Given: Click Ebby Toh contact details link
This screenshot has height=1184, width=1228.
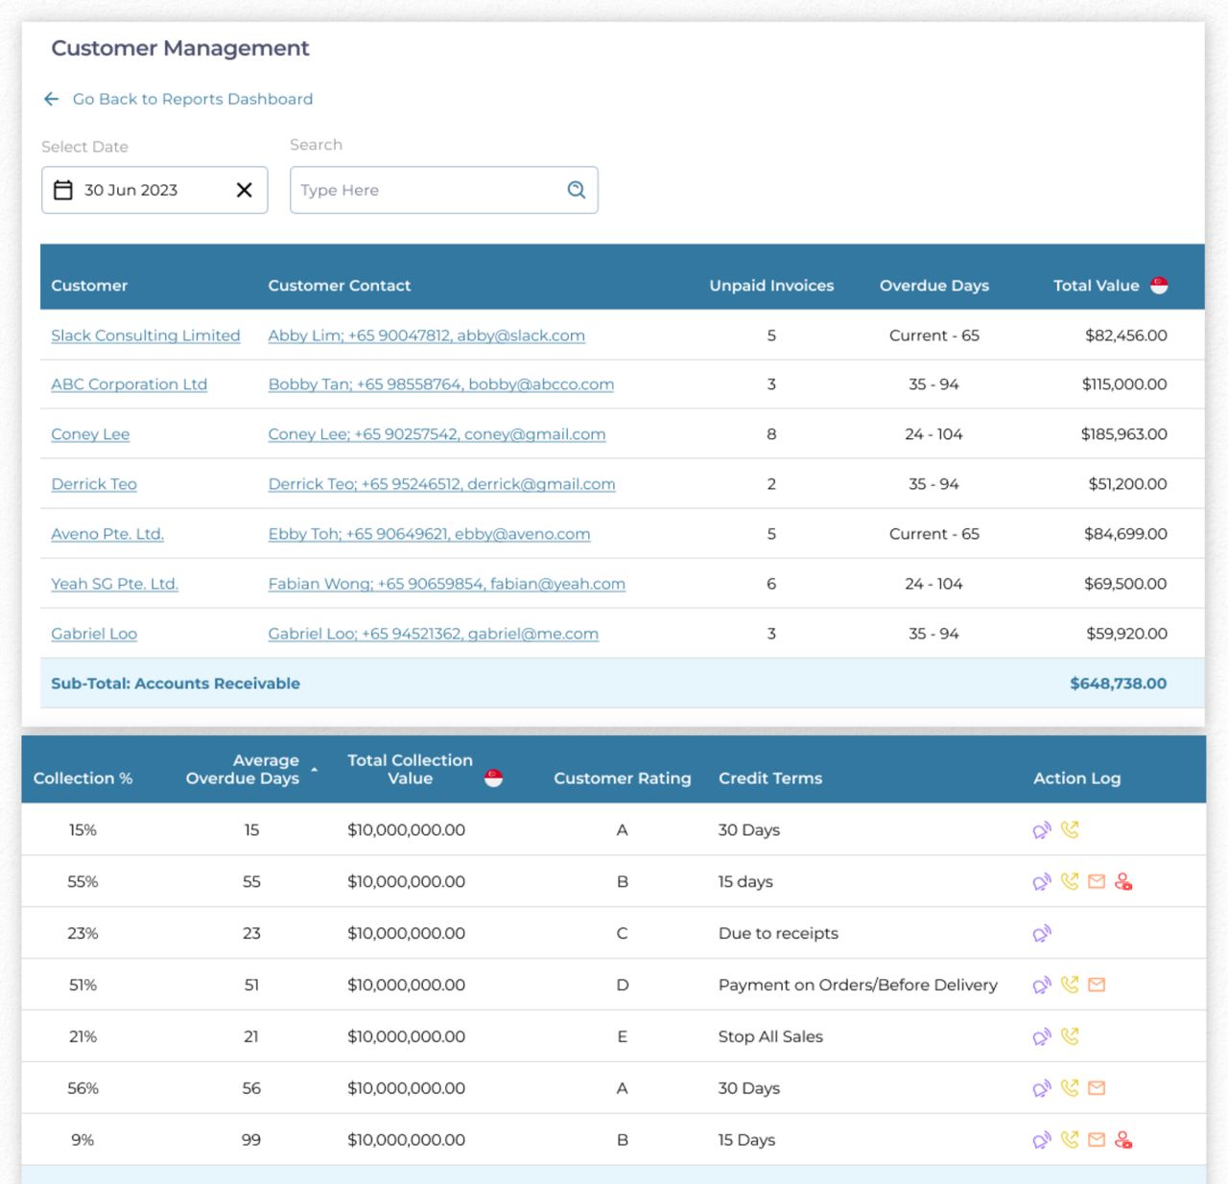Looking at the screenshot, I should pyautogui.click(x=430, y=534).
